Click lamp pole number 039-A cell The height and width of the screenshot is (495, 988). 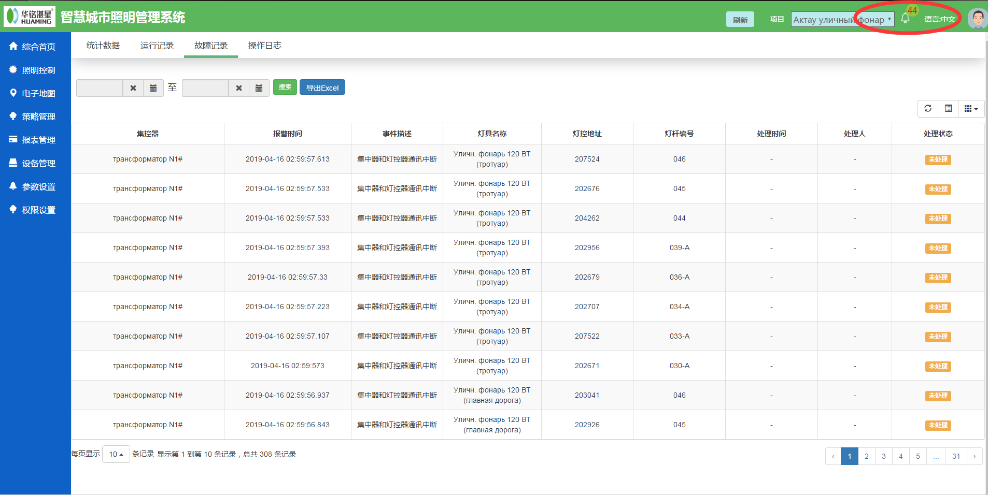tap(680, 248)
